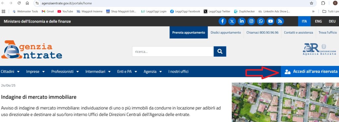This screenshot has height=122, width=339.
Task: Open Indagine di mercato immobiliare headline
Action: (x=39, y=97)
